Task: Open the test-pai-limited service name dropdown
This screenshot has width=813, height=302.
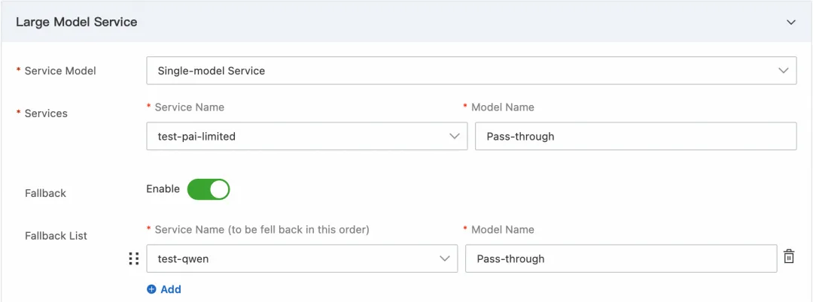Action: pyautogui.click(x=301, y=136)
